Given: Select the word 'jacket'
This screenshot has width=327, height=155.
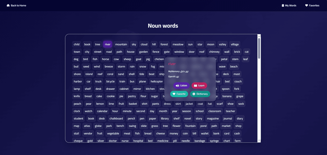Looking at the screenshot, I should point(189,104).
